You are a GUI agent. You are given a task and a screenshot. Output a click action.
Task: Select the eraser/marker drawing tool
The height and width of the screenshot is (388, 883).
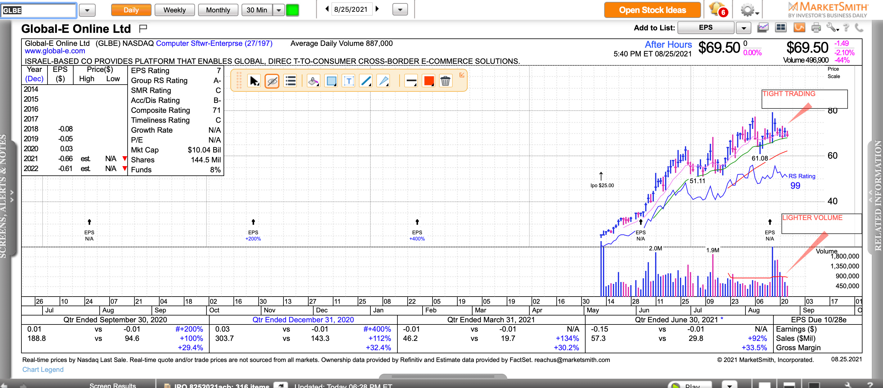313,81
